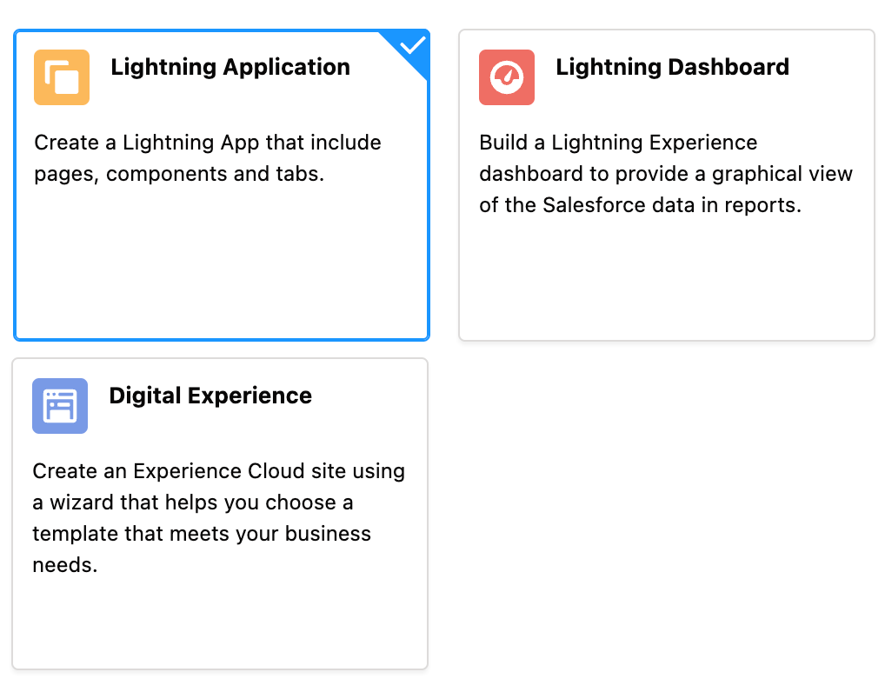Select the Lightning Application heading
This screenshot has width=885, height=692.
tap(230, 67)
